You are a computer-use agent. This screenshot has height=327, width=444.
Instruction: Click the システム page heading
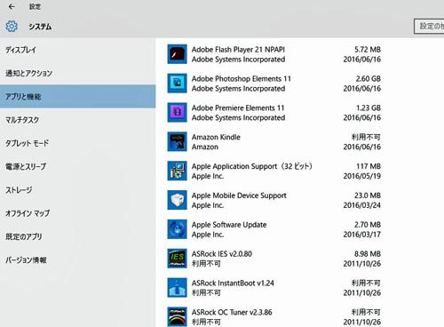[40, 27]
